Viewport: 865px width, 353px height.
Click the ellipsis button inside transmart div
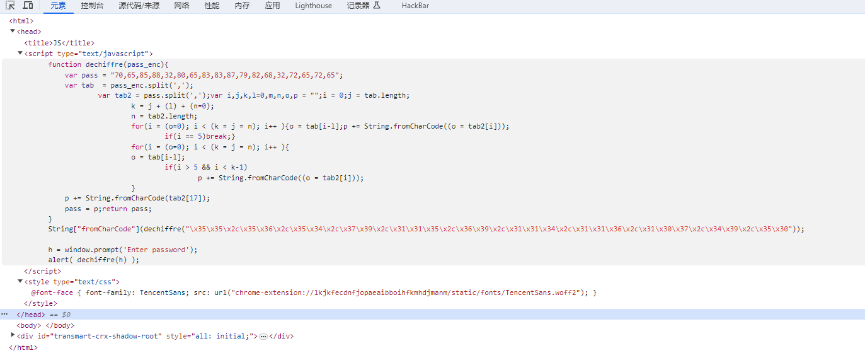pos(263,337)
